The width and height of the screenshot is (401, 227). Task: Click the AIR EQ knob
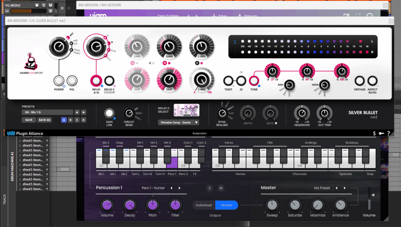[x=342, y=71]
